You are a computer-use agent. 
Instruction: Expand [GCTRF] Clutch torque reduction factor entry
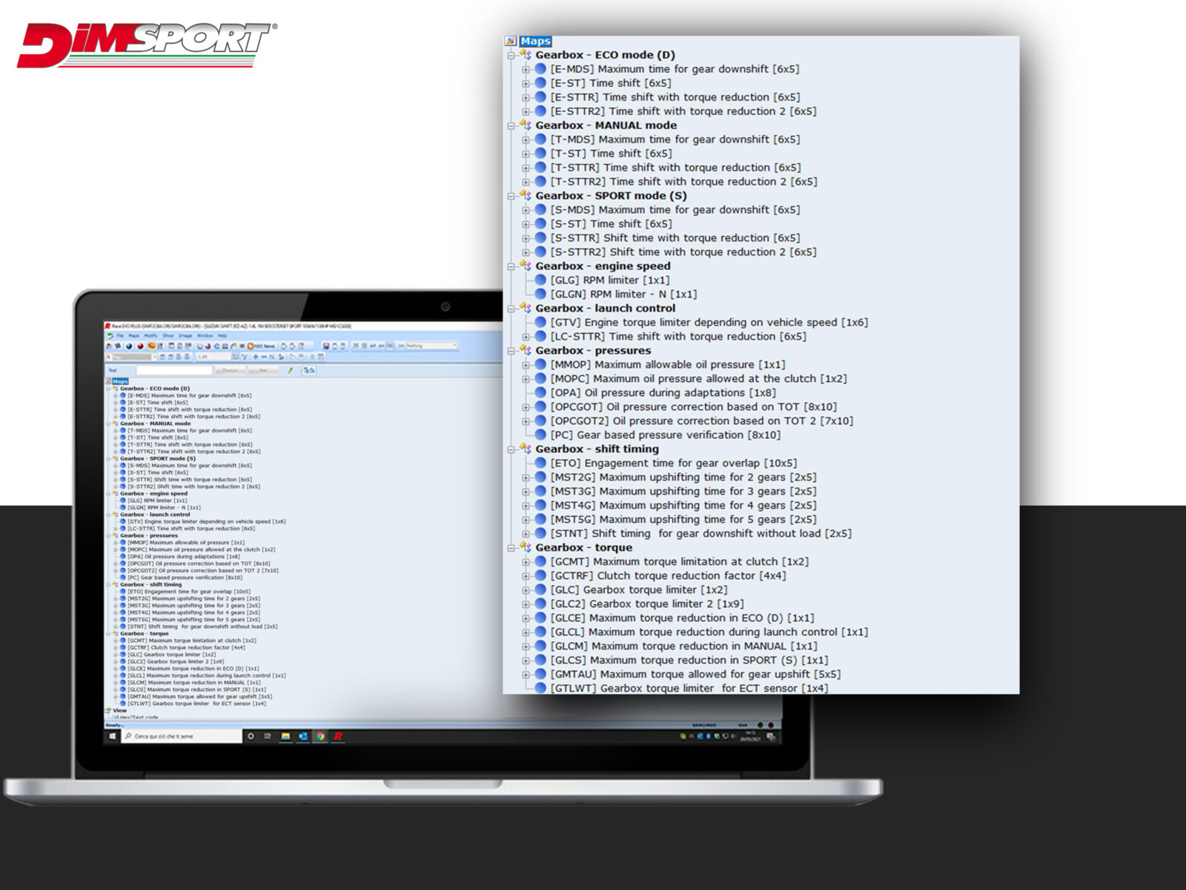526,576
